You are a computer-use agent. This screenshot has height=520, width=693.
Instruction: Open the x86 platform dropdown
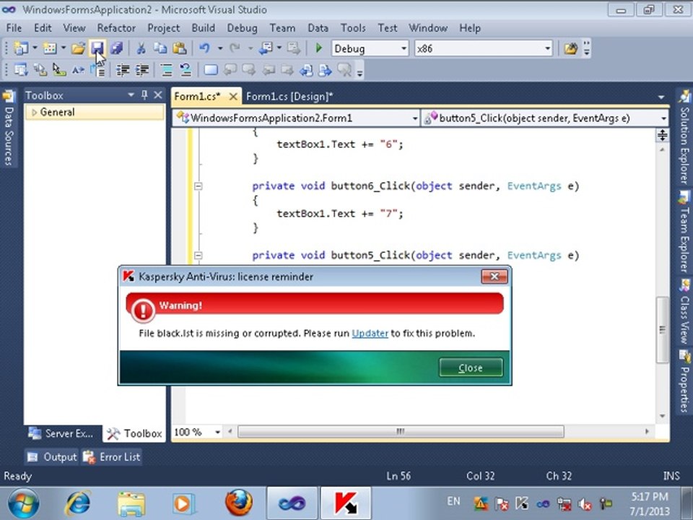click(548, 48)
